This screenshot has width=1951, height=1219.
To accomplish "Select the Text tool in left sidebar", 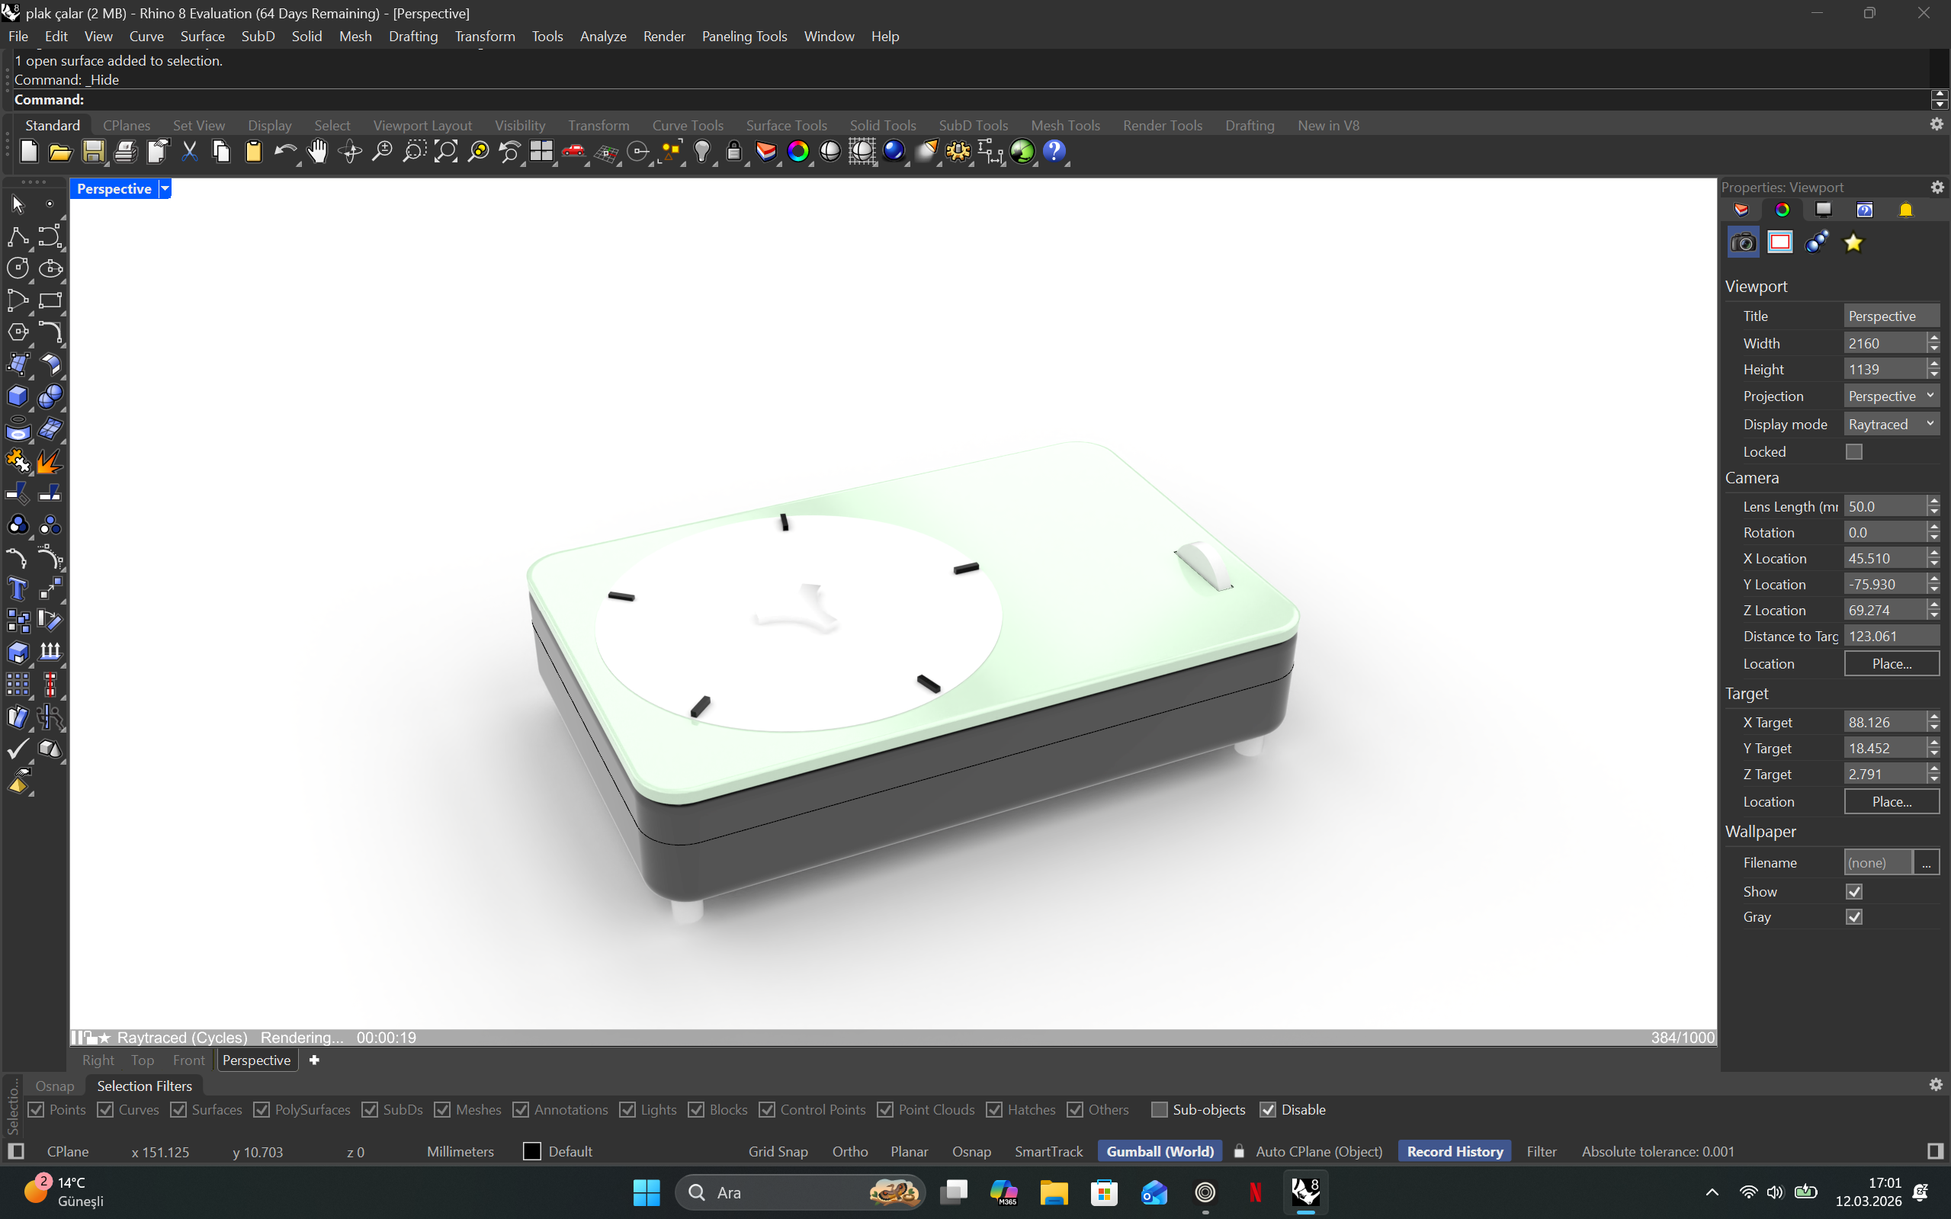I will pyautogui.click(x=18, y=589).
